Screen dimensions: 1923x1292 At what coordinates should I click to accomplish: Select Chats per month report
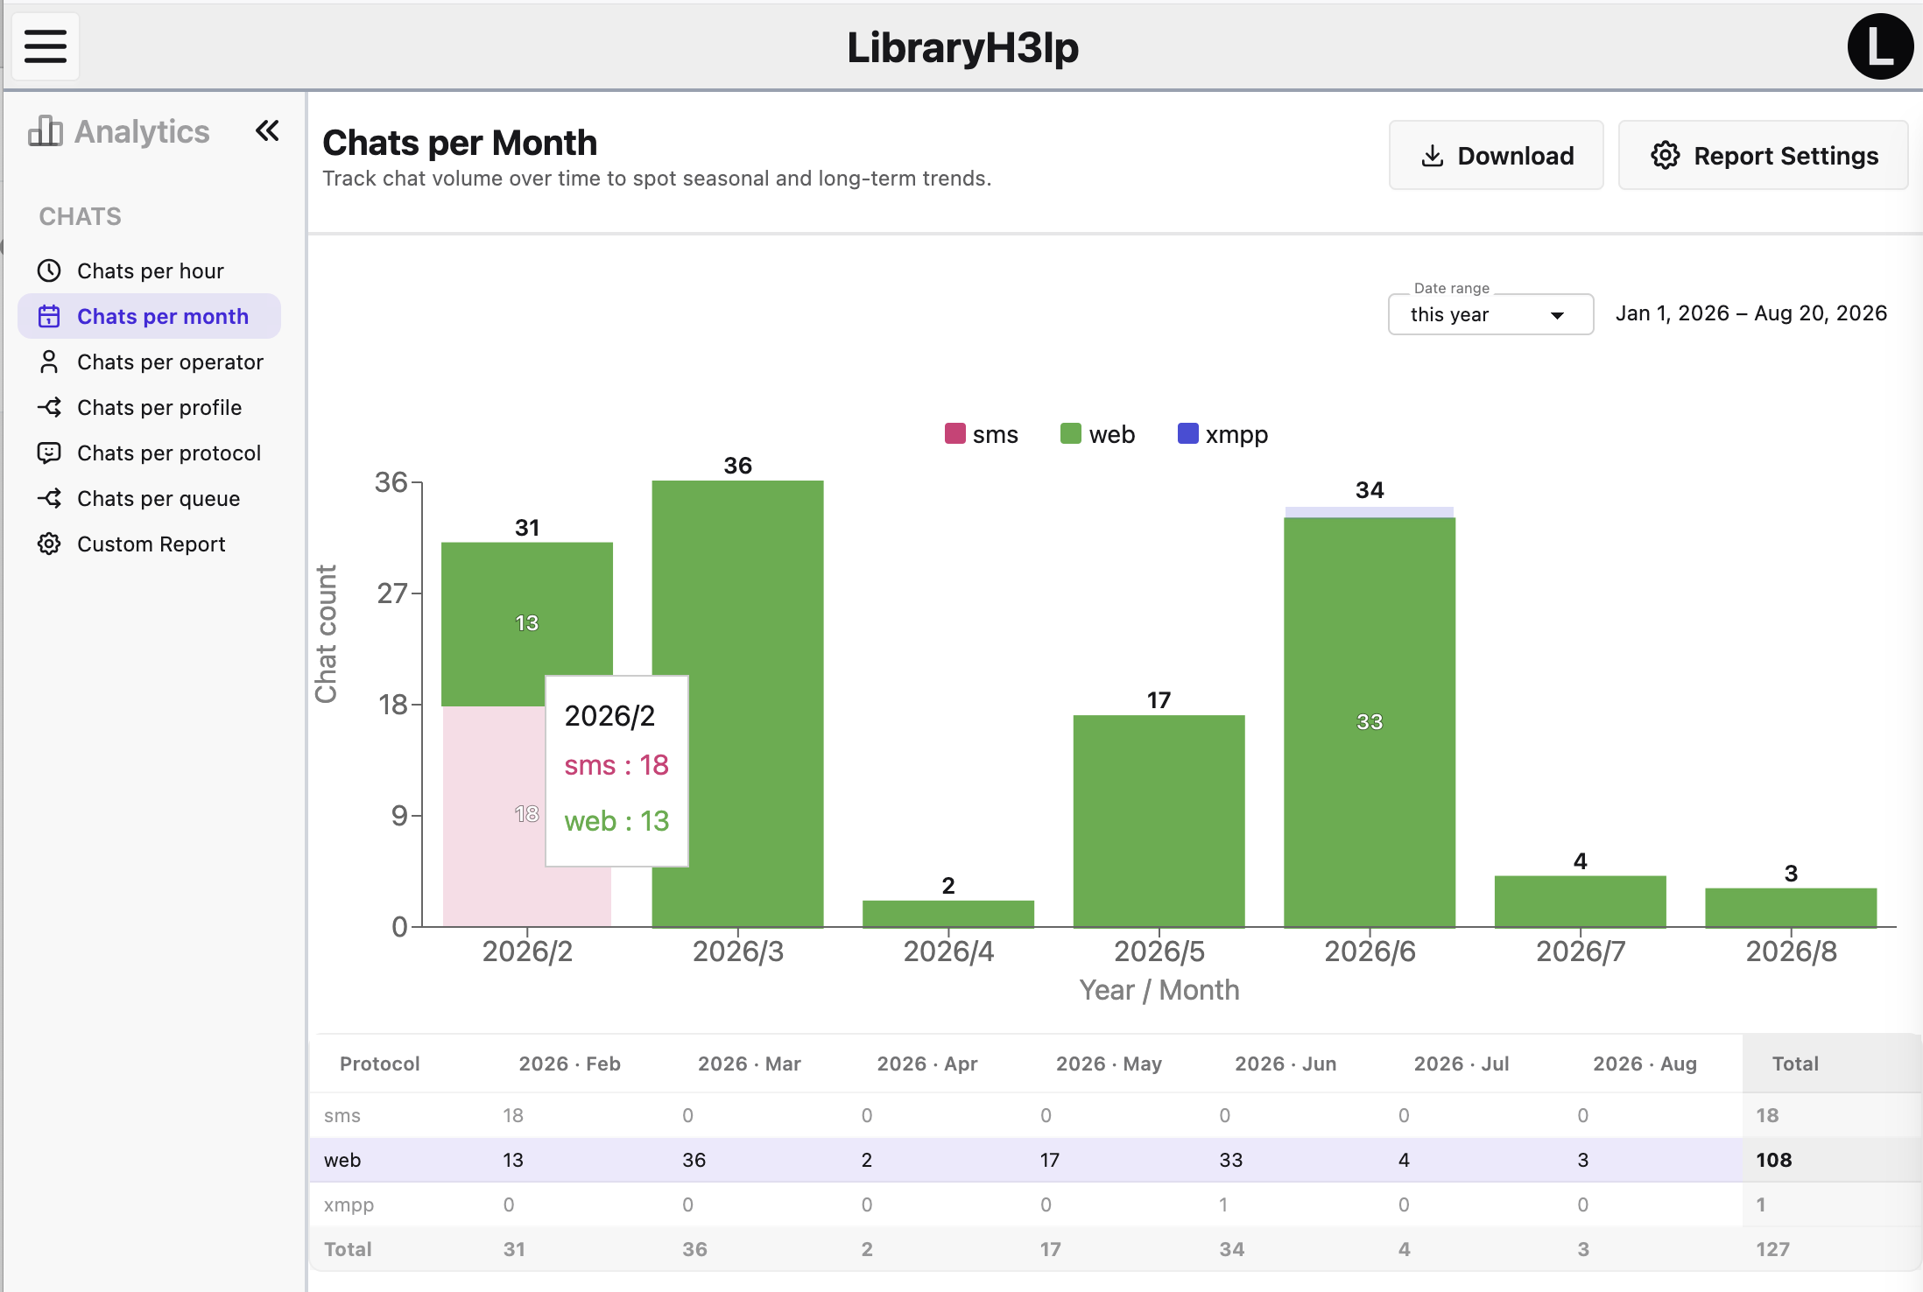pos(149,316)
